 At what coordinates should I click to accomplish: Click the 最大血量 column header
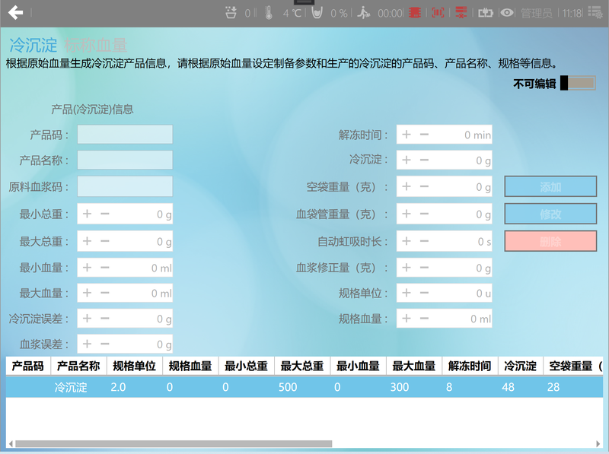tap(414, 366)
